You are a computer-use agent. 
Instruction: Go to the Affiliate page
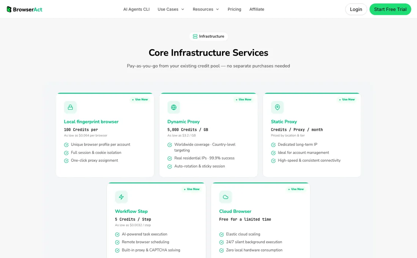tap(257, 9)
